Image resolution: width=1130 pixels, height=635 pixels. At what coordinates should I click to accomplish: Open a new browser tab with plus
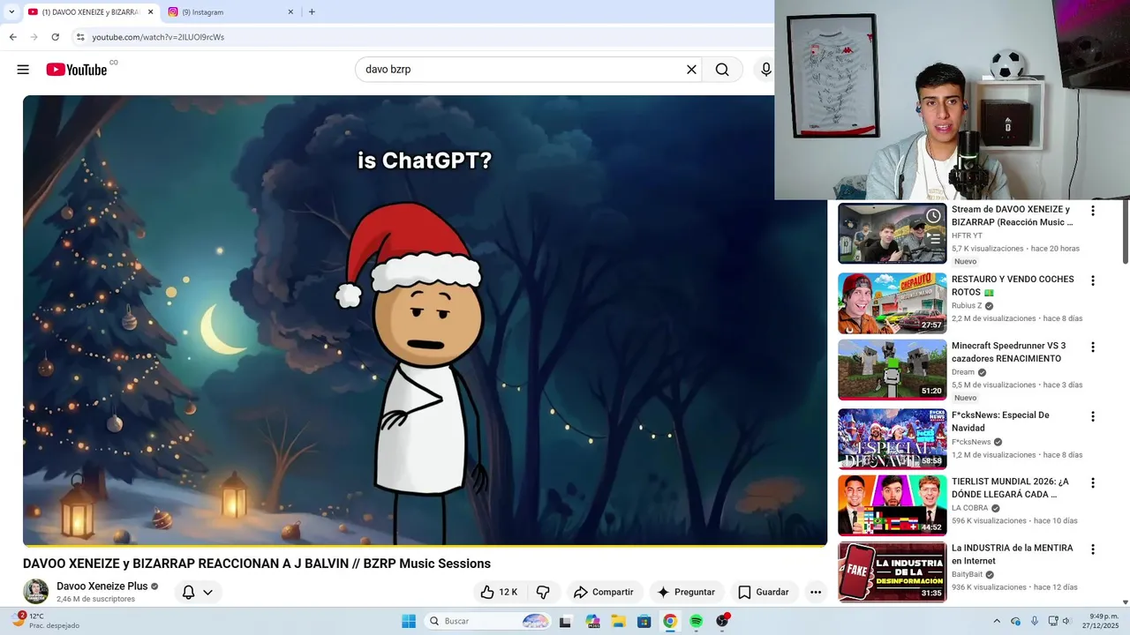(312, 11)
